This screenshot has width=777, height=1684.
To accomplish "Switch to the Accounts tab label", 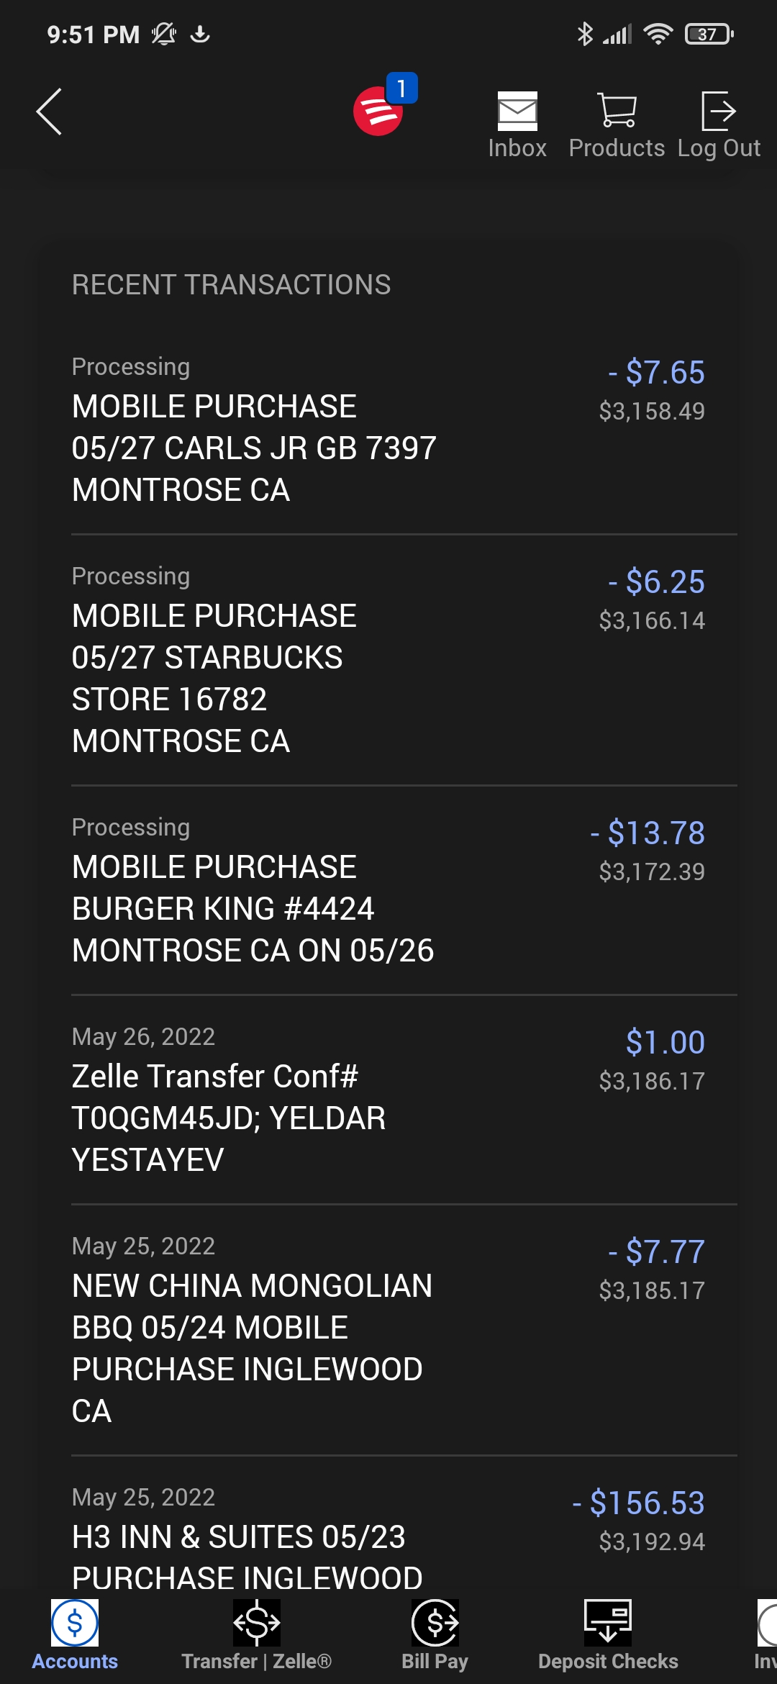I will pos(75,1661).
